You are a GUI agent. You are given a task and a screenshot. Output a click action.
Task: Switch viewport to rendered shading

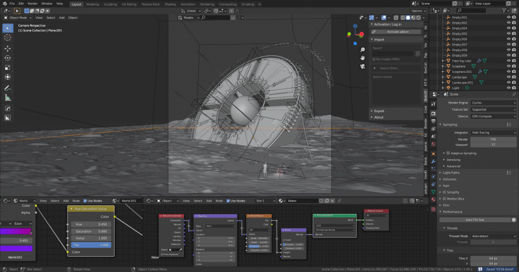pyautogui.click(x=419, y=18)
